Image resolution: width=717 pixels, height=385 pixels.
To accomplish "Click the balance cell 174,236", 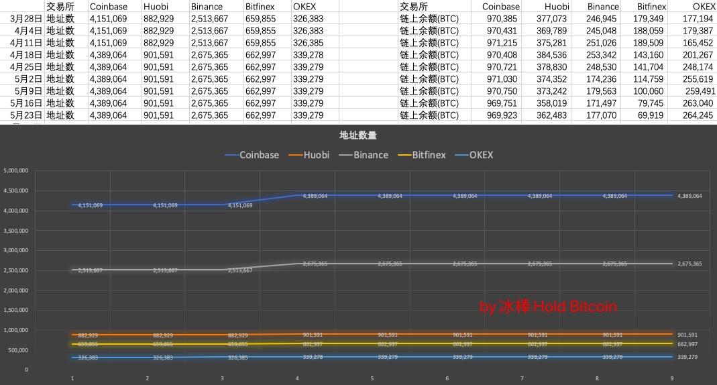I will (x=602, y=79).
